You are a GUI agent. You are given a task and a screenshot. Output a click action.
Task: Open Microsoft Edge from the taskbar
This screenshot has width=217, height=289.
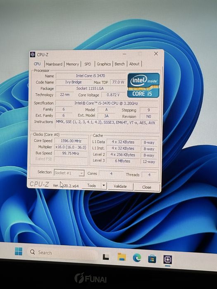click(137, 258)
